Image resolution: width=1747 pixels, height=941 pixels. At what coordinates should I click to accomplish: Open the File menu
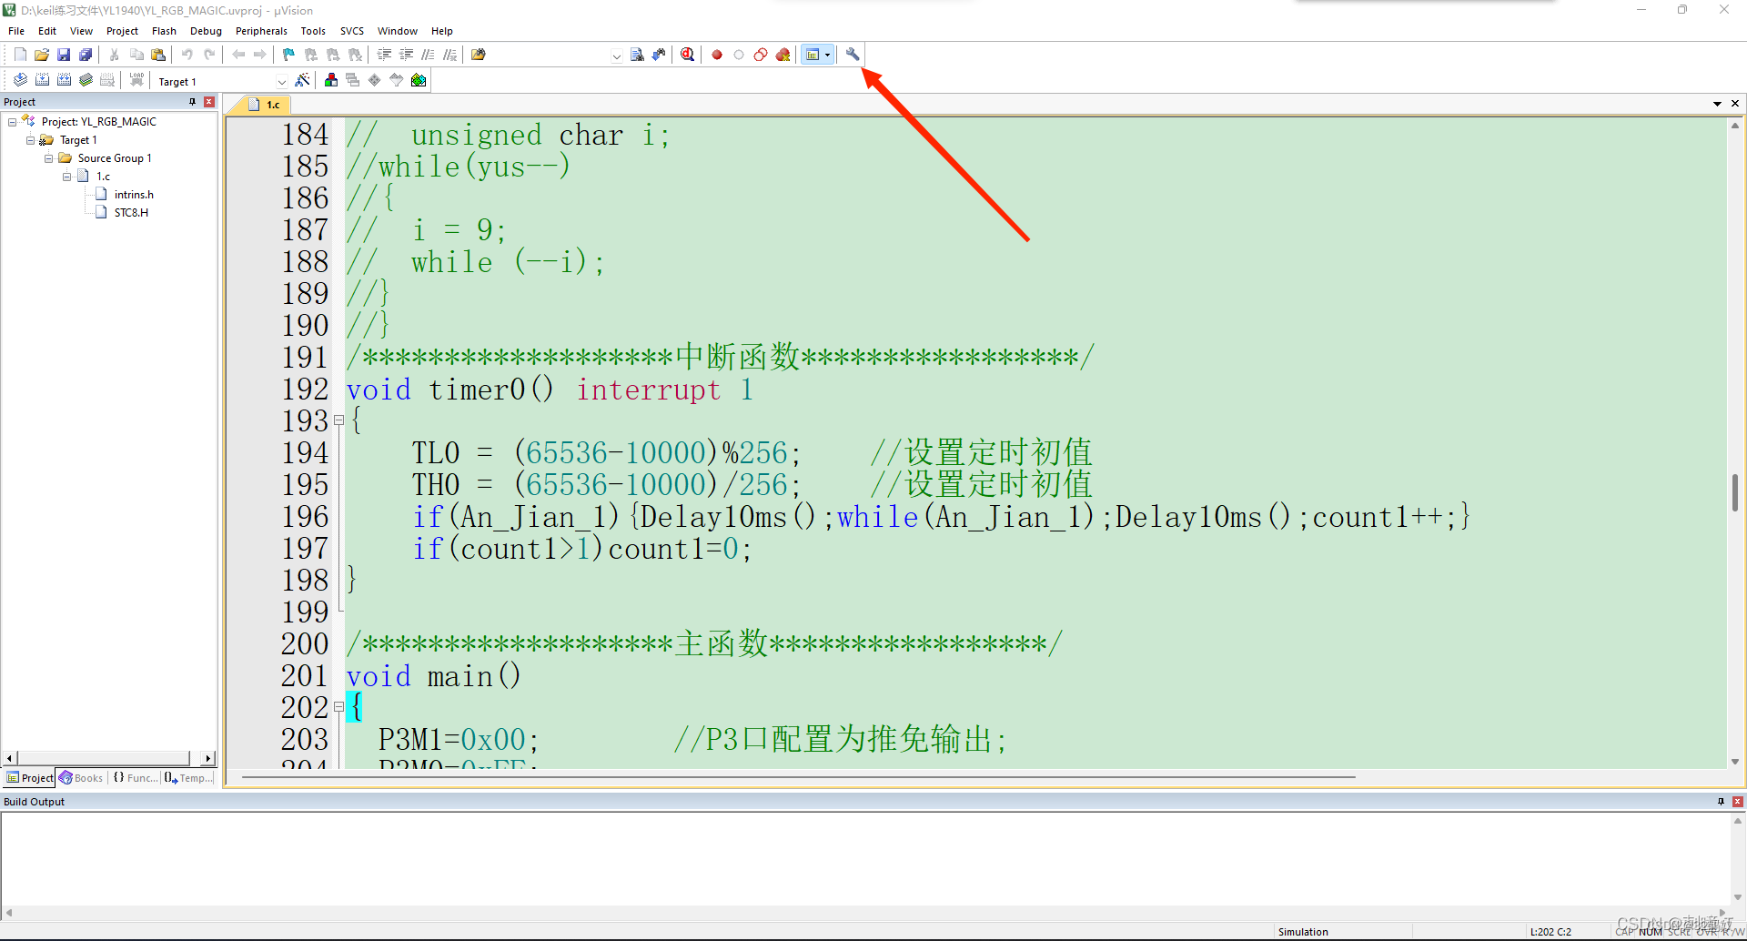(16, 31)
